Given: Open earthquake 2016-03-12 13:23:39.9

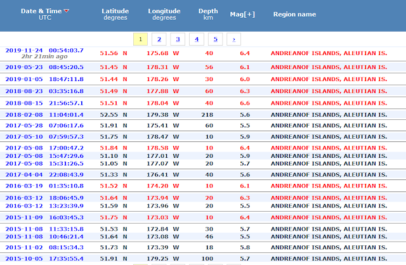Looking at the screenshot, I should pyautogui.click(x=44, y=206).
